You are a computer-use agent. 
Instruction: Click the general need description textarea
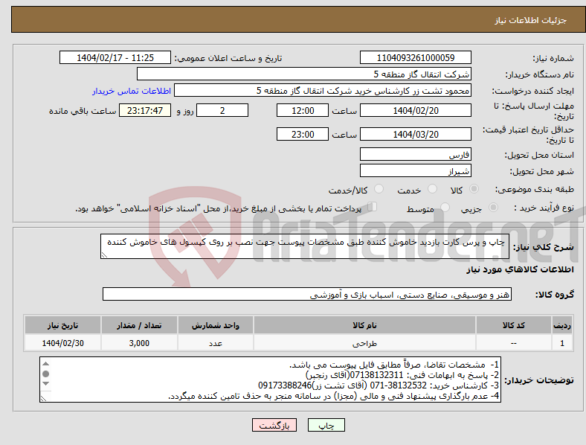coord(305,246)
